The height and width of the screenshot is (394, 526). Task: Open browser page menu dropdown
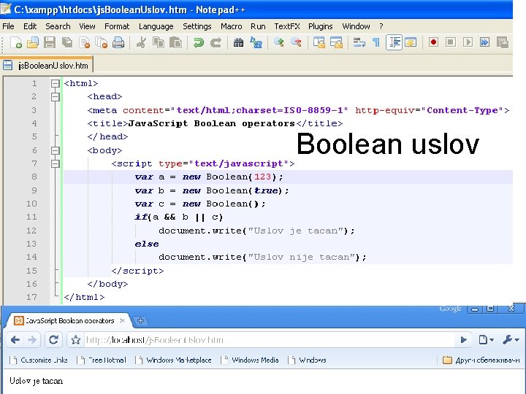[487, 340]
